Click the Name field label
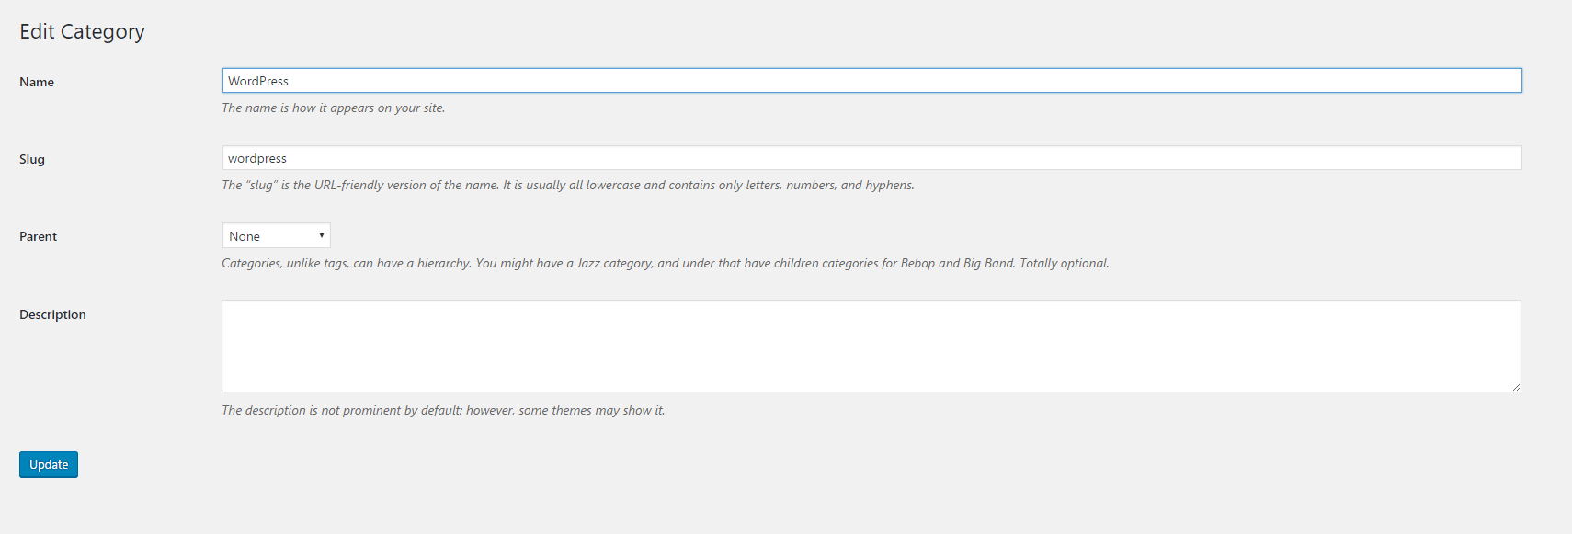1572x534 pixels. click(37, 82)
